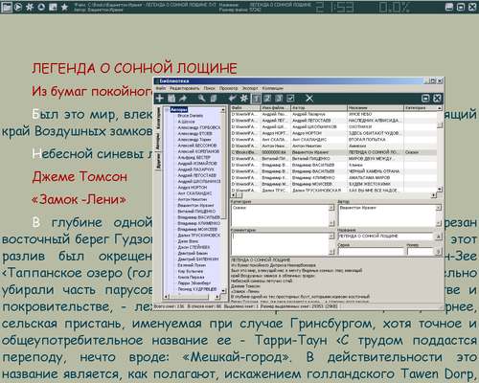Screen dimensions: 479x383
Task: Sort the table by the Имя файла column header
Action: click(275, 108)
